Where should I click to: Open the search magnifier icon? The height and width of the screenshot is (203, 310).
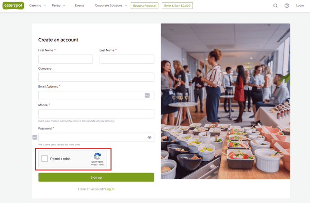(x=275, y=5)
